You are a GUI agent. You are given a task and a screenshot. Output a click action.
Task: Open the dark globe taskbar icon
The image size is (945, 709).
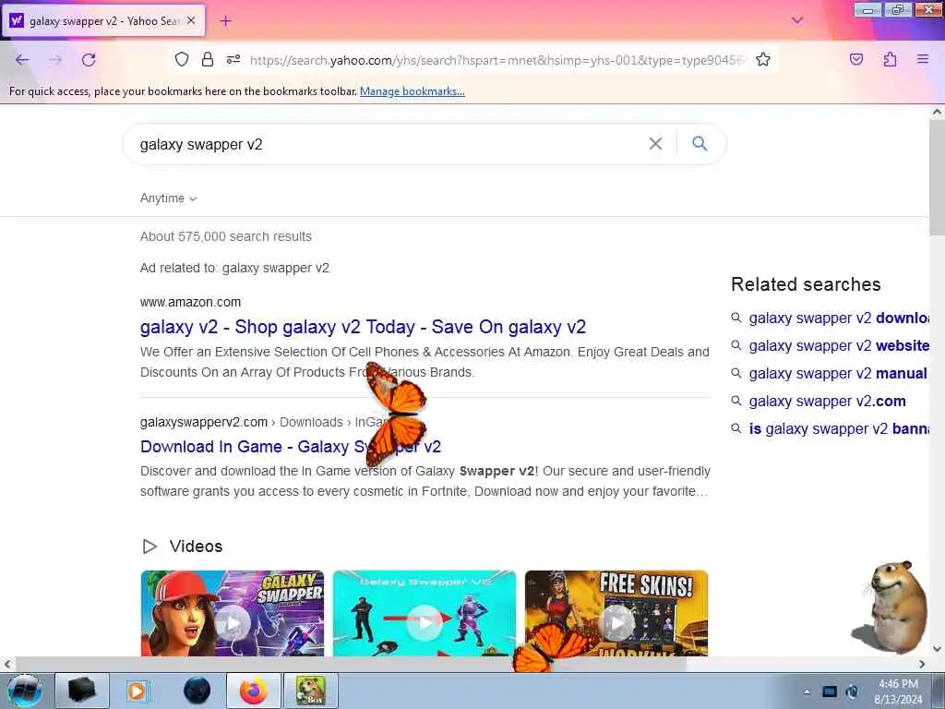(197, 691)
